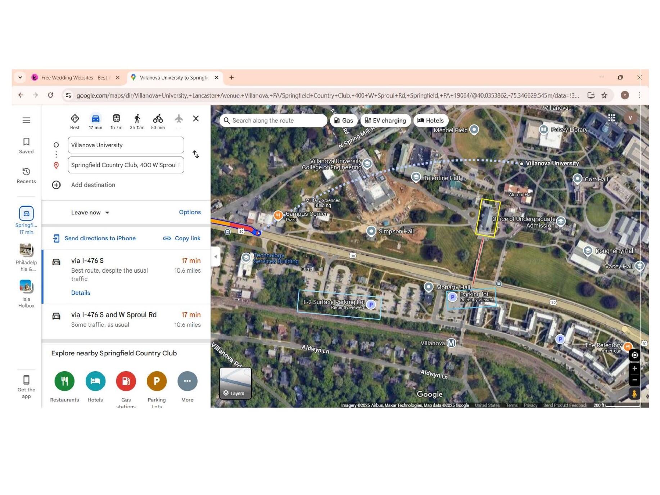This screenshot has height=495, width=660.
Task: Open Chrome three-dot menu
Action: [639, 95]
